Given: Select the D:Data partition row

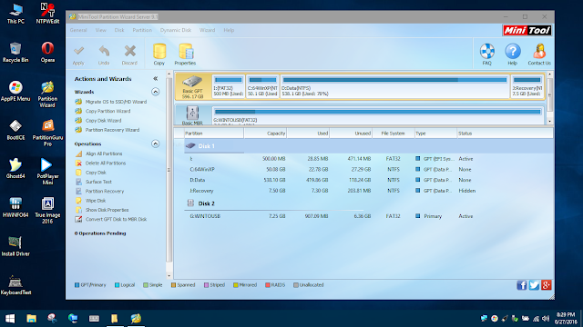Looking at the screenshot, I should click(368, 180).
